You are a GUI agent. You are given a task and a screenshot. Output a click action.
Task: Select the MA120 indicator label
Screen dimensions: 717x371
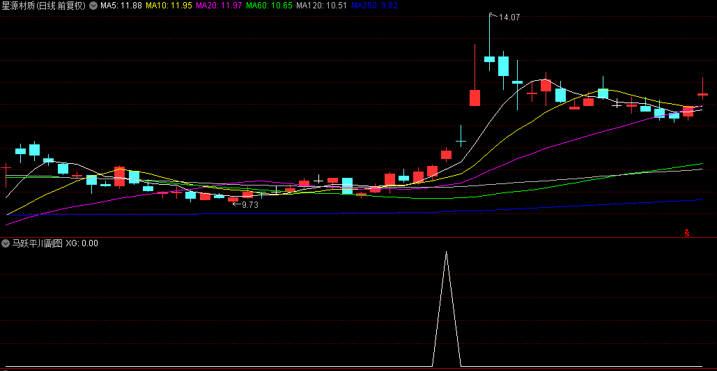[321, 6]
